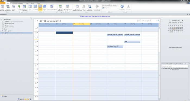Image resolution: width=190 pixels, height=101 pixels.
Task: Select day 17 in mini calendar
Action: click(174, 29)
